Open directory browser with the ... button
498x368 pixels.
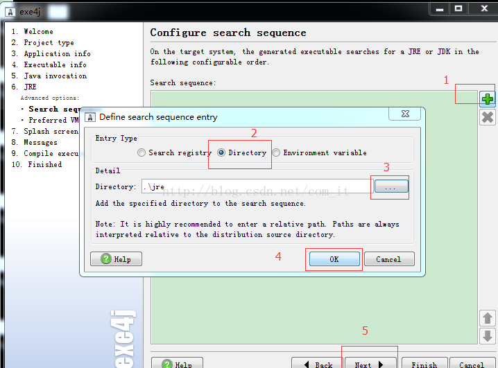391,186
